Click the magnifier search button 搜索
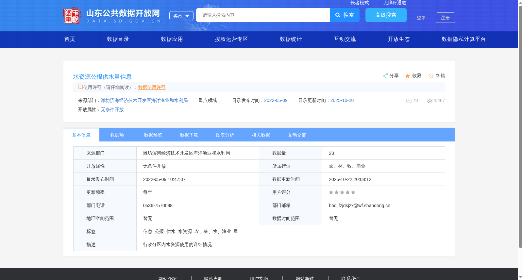523x280 pixels. 345,15
